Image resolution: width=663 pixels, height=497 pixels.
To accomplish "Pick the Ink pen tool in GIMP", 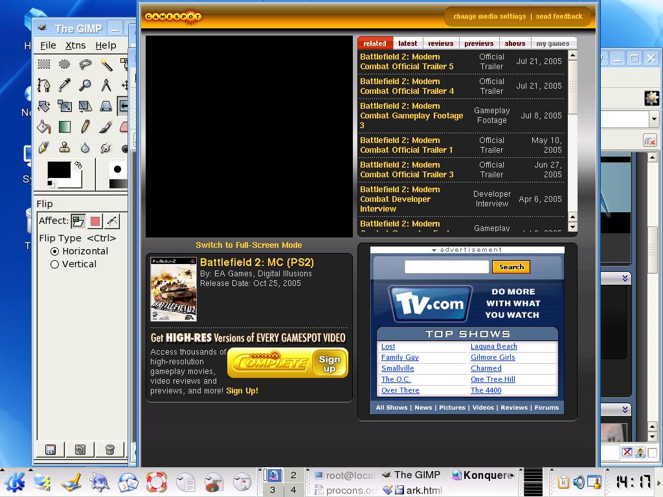I will [x=44, y=147].
